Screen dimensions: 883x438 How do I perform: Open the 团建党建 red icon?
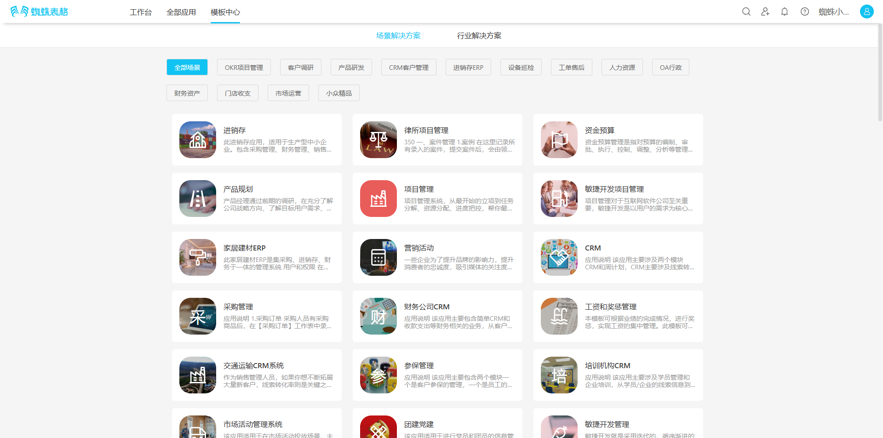pyautogui.click(x=378, y=427)
